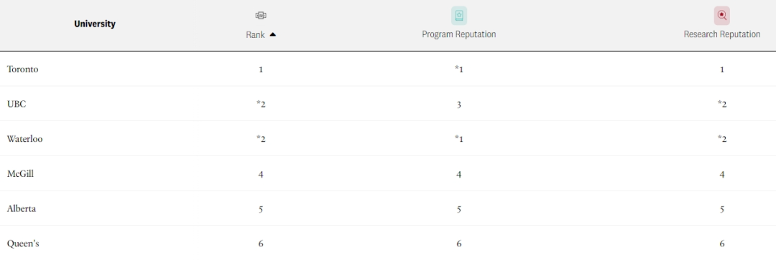Screen dimensions: 776x260
Task: Click the University column header
Action: coord(95,24)
